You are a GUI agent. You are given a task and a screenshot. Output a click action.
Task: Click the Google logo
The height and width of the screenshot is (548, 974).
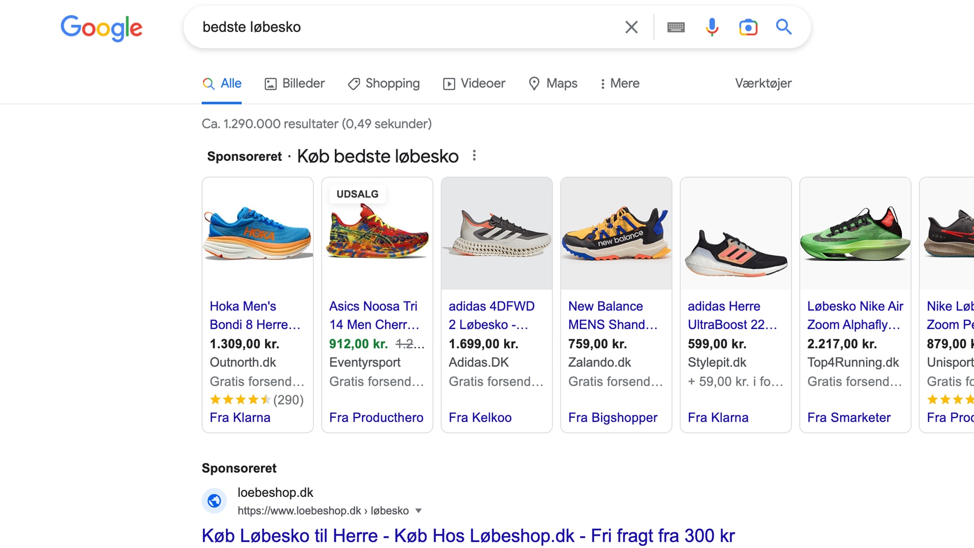coord(101,28)
